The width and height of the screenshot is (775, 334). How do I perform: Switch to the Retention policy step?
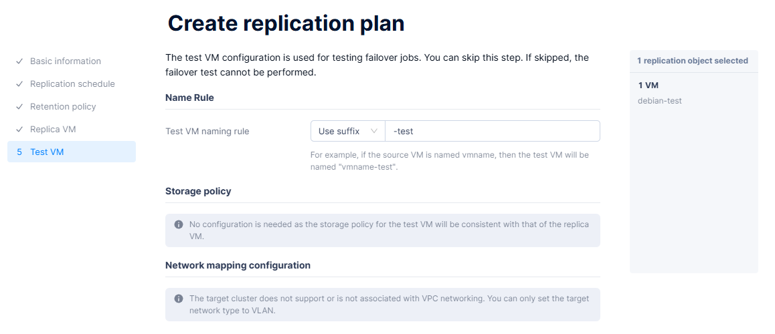pyautogui.click(x=63, y=107)
